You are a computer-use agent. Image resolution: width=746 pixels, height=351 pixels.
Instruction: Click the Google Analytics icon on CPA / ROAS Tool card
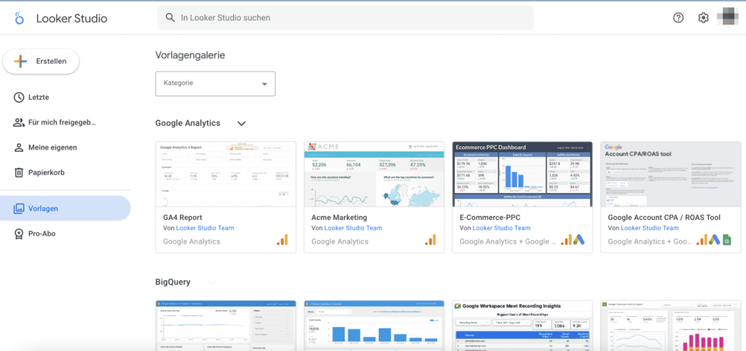click(x=702, y=240)
